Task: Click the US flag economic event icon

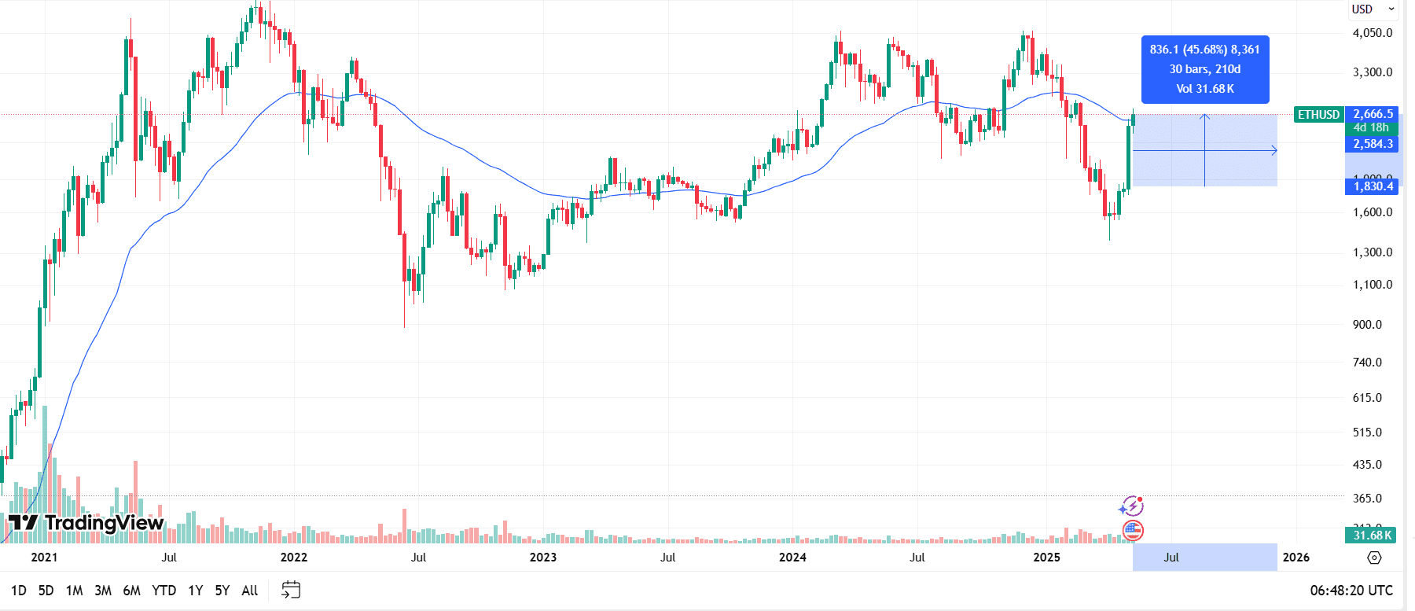Action: coord(1133,531)
